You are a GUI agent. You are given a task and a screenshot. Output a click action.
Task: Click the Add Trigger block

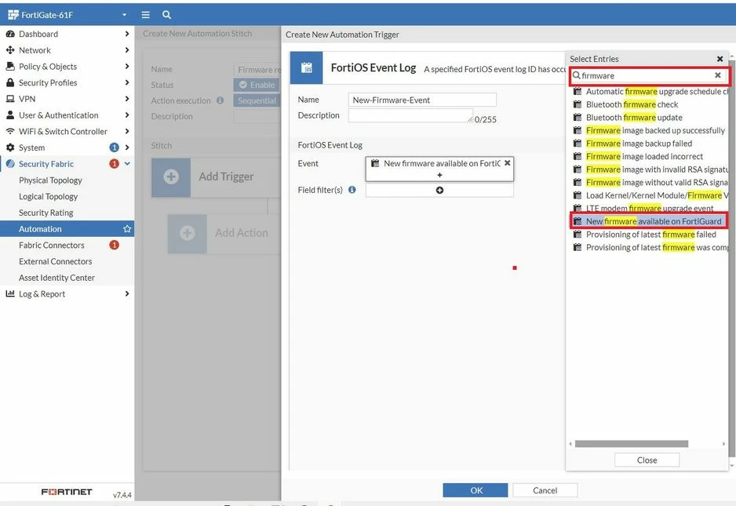click(216, 177)
